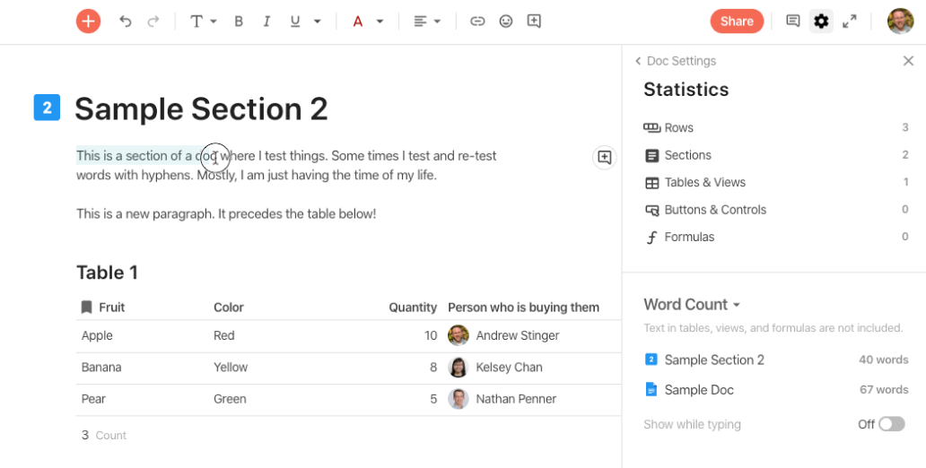Open the text color dropdown arrow
The width and height of the screenshot is (926, 468).
[x=380, y=22]
